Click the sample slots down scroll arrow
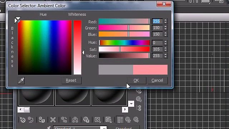229x129 pixels. pyautogui.click(x=131, y=104)
